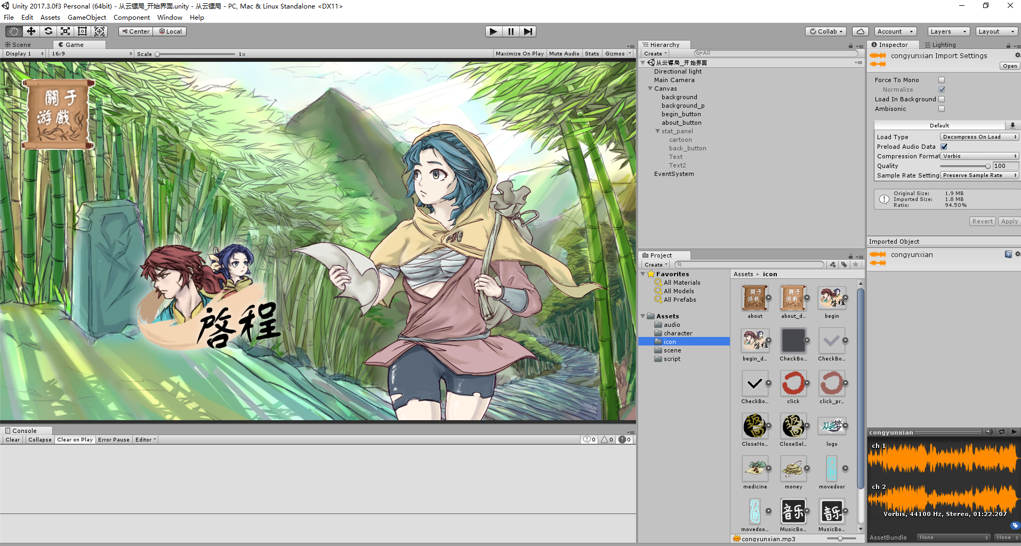Collapse the Canvas hierarchy node

(x=650, y=89)
